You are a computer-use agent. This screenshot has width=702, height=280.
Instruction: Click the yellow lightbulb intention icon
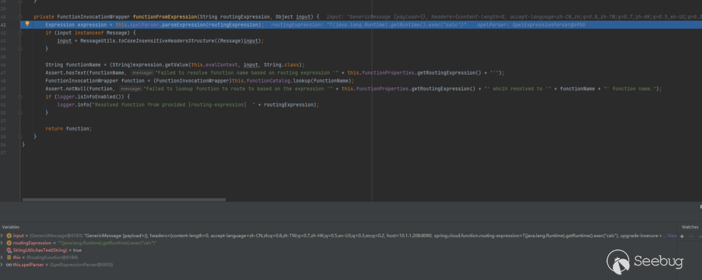point(27,23)
